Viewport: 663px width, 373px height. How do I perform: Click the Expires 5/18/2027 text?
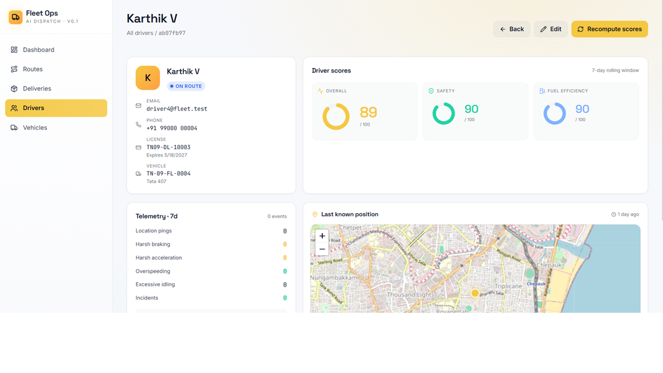pos(167,155)
